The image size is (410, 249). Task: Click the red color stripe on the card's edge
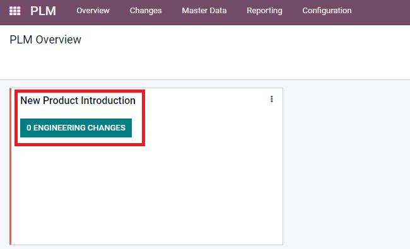[11, 166]
